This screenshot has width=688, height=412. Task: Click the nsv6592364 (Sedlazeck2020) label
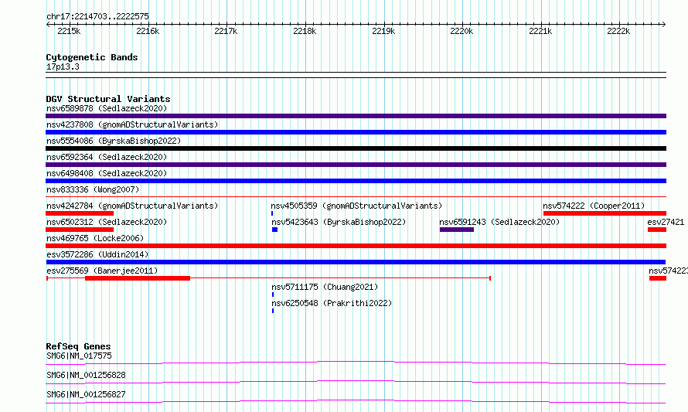107,157
